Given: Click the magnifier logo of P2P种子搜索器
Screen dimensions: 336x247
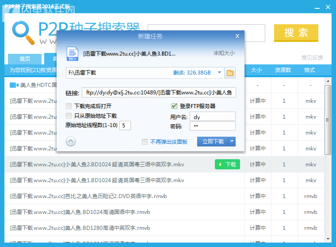Looking at the screenshot, I should click(x=23, y=33).
